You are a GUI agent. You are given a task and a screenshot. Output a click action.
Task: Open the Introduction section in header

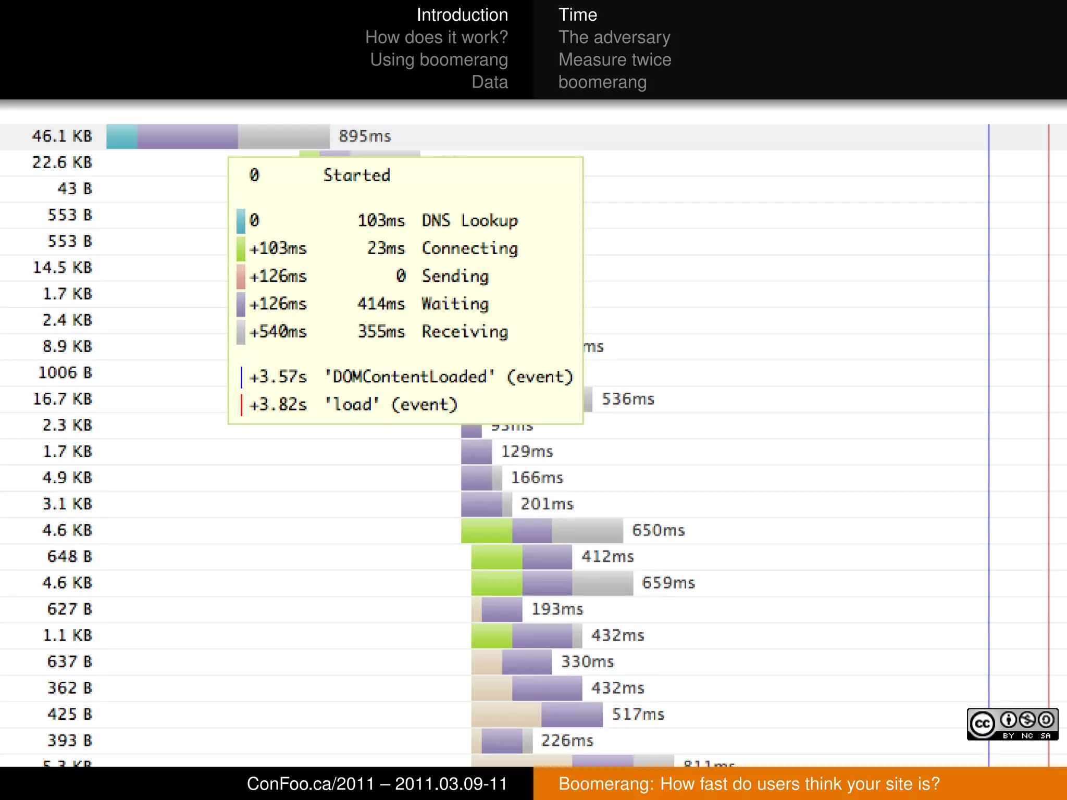point(462,15)
